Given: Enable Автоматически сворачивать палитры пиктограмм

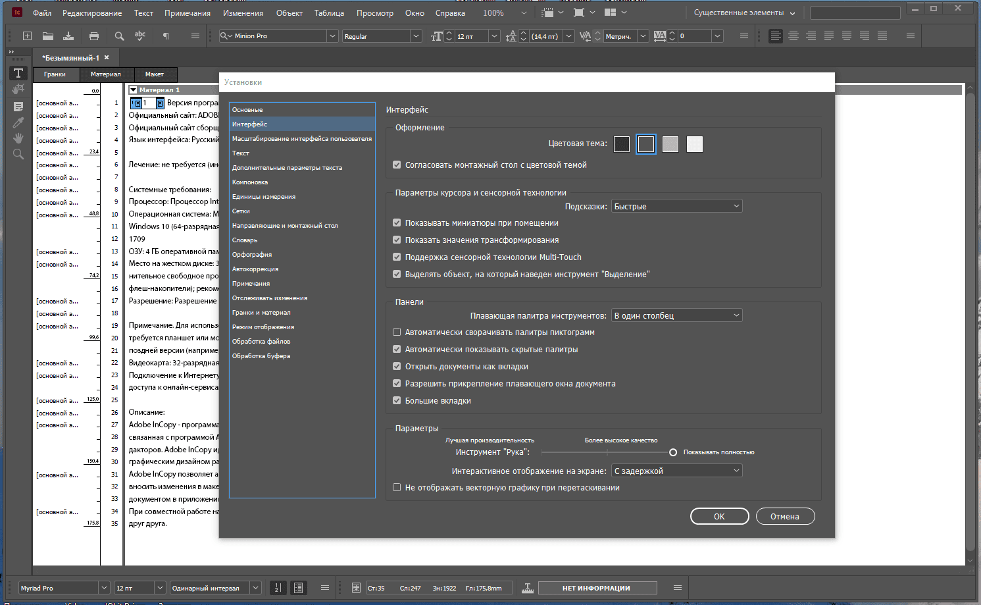Looking at the screenshot, I should (397, 332).
